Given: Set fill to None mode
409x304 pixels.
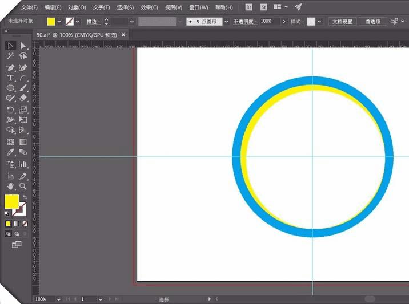Looking at the screenshot, I should pyautogui.click(x=25, y=224).
